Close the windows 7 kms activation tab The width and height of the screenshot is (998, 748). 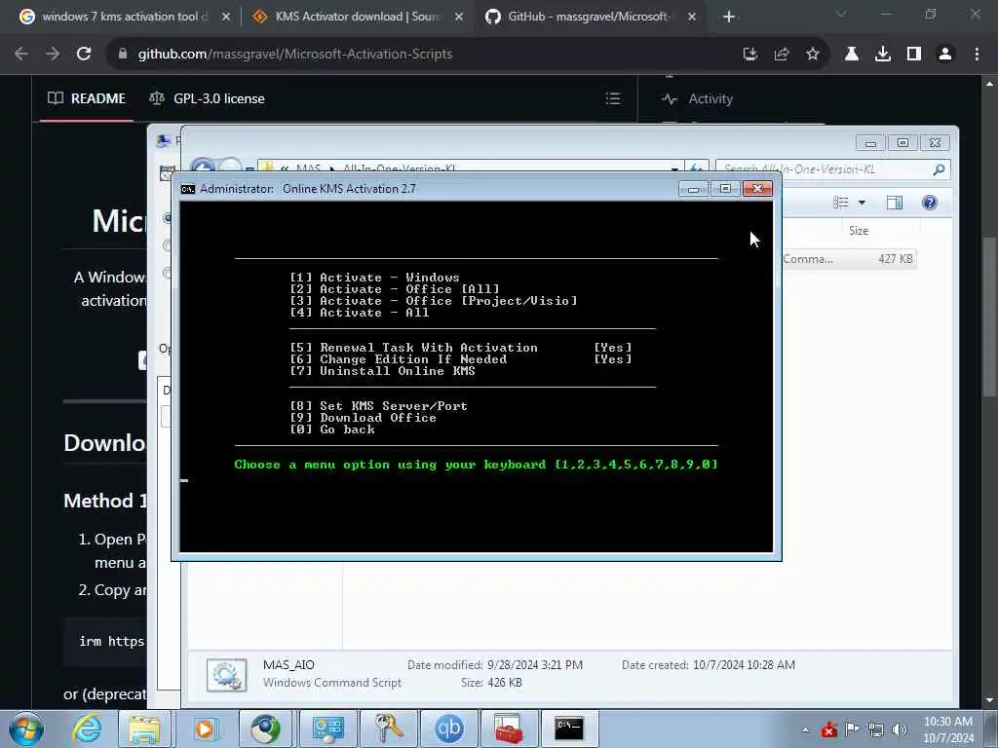tap(226, 17)
